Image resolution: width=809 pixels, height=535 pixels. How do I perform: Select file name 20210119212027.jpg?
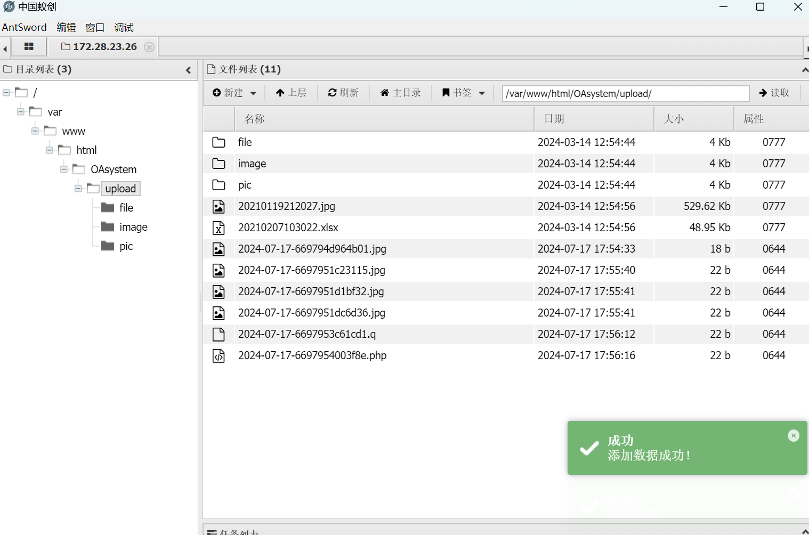point(287,206)
